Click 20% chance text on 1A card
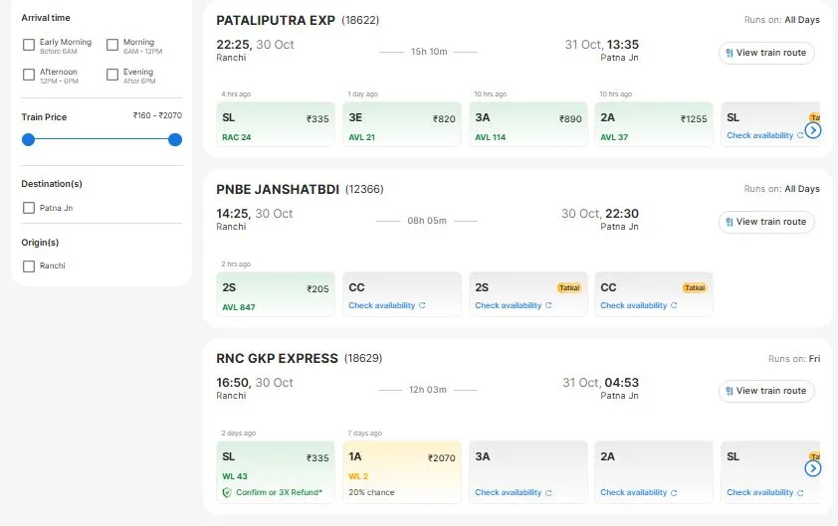 (371, 492)
